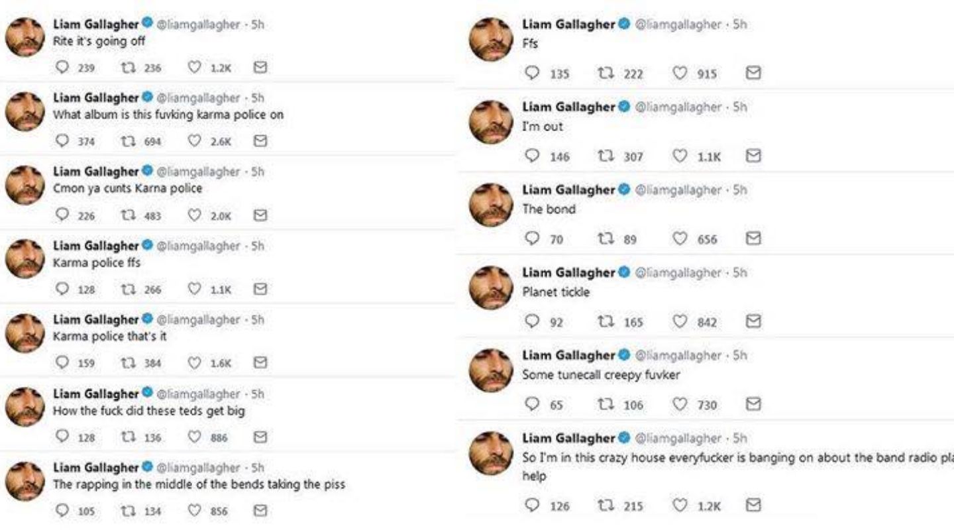Open the 5h timestamp on 'The bond' tweet

pos(740,190)
